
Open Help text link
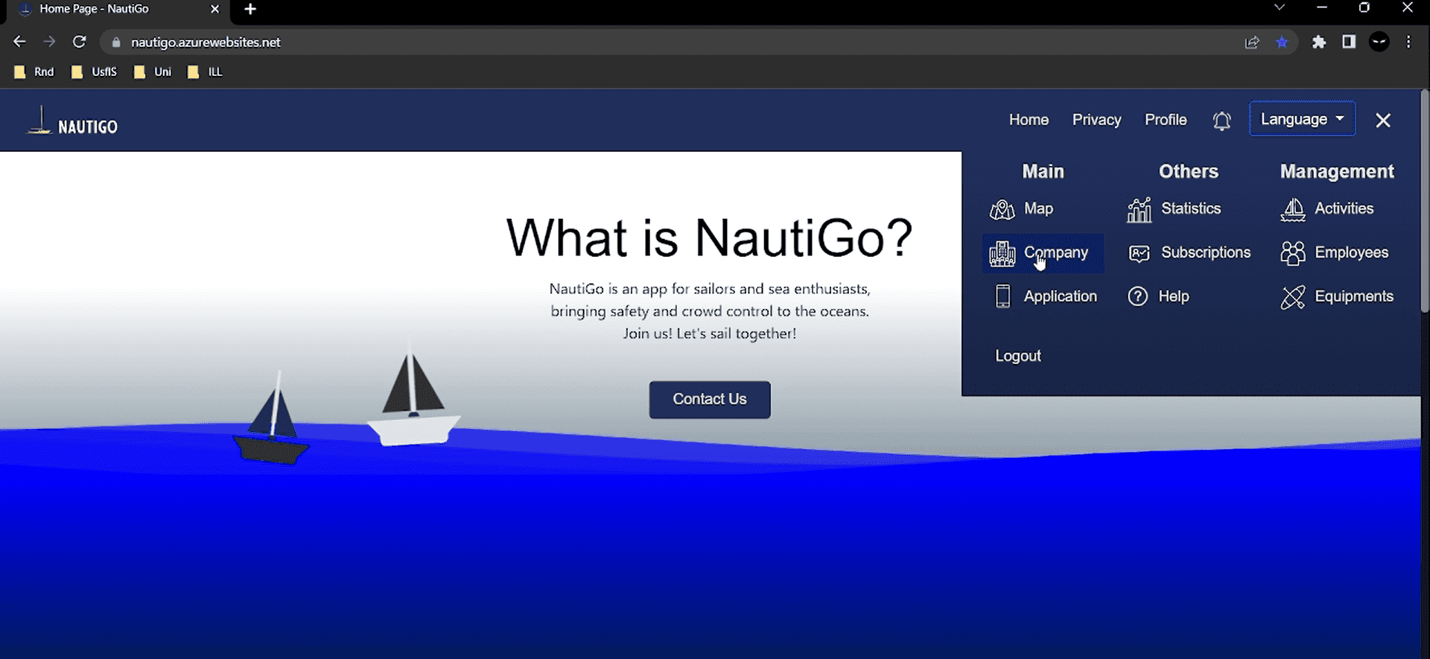pyautogui.click(x=1174, y=296)
